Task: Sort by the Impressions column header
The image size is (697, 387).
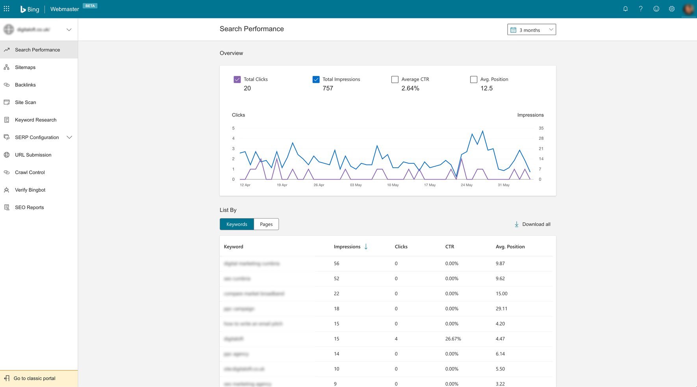Action: (347, 247)
